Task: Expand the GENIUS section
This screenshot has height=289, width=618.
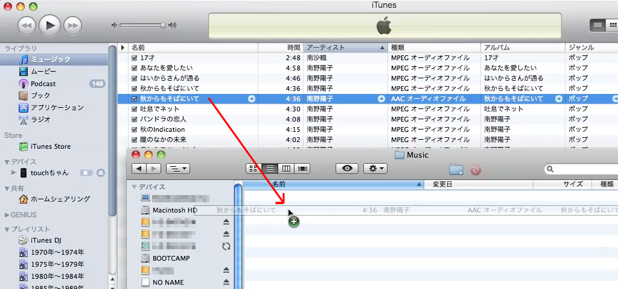Action: [x=7, y=215]
